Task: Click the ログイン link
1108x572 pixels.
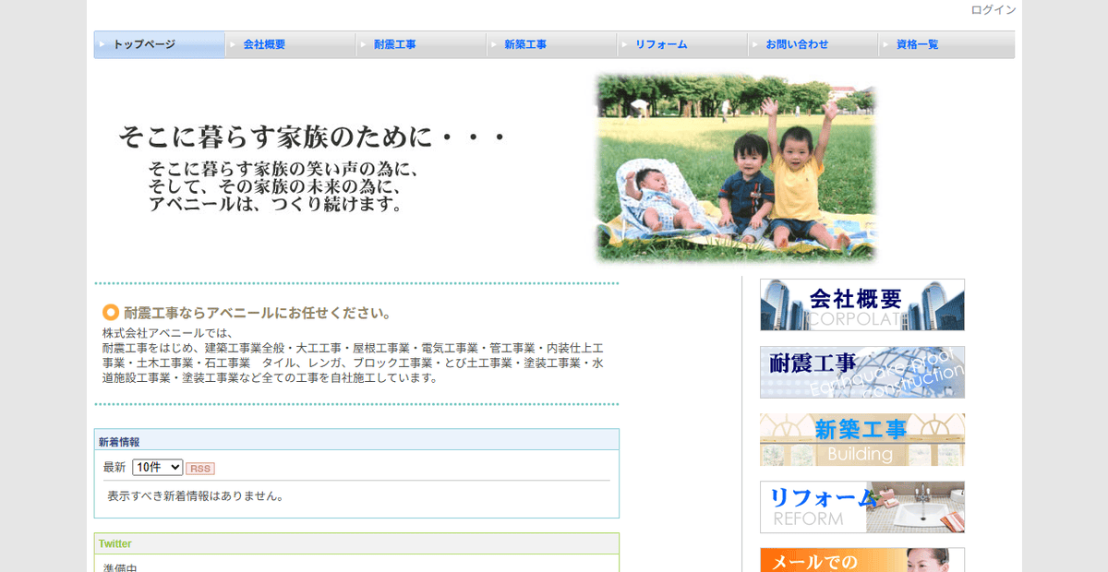Action: 992,10
